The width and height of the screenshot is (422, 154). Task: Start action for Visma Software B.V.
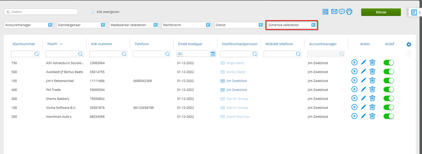coord(354,107)
